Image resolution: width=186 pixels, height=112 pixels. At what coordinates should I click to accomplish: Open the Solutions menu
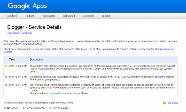pyautogui.click(x=12, y=16)
